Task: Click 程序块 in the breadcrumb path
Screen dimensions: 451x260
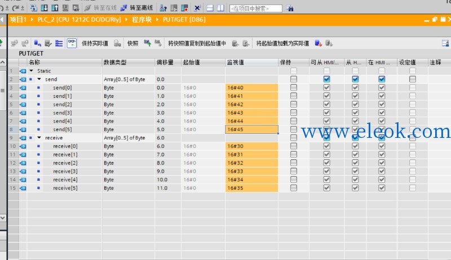Action: (x=142, y=20)
